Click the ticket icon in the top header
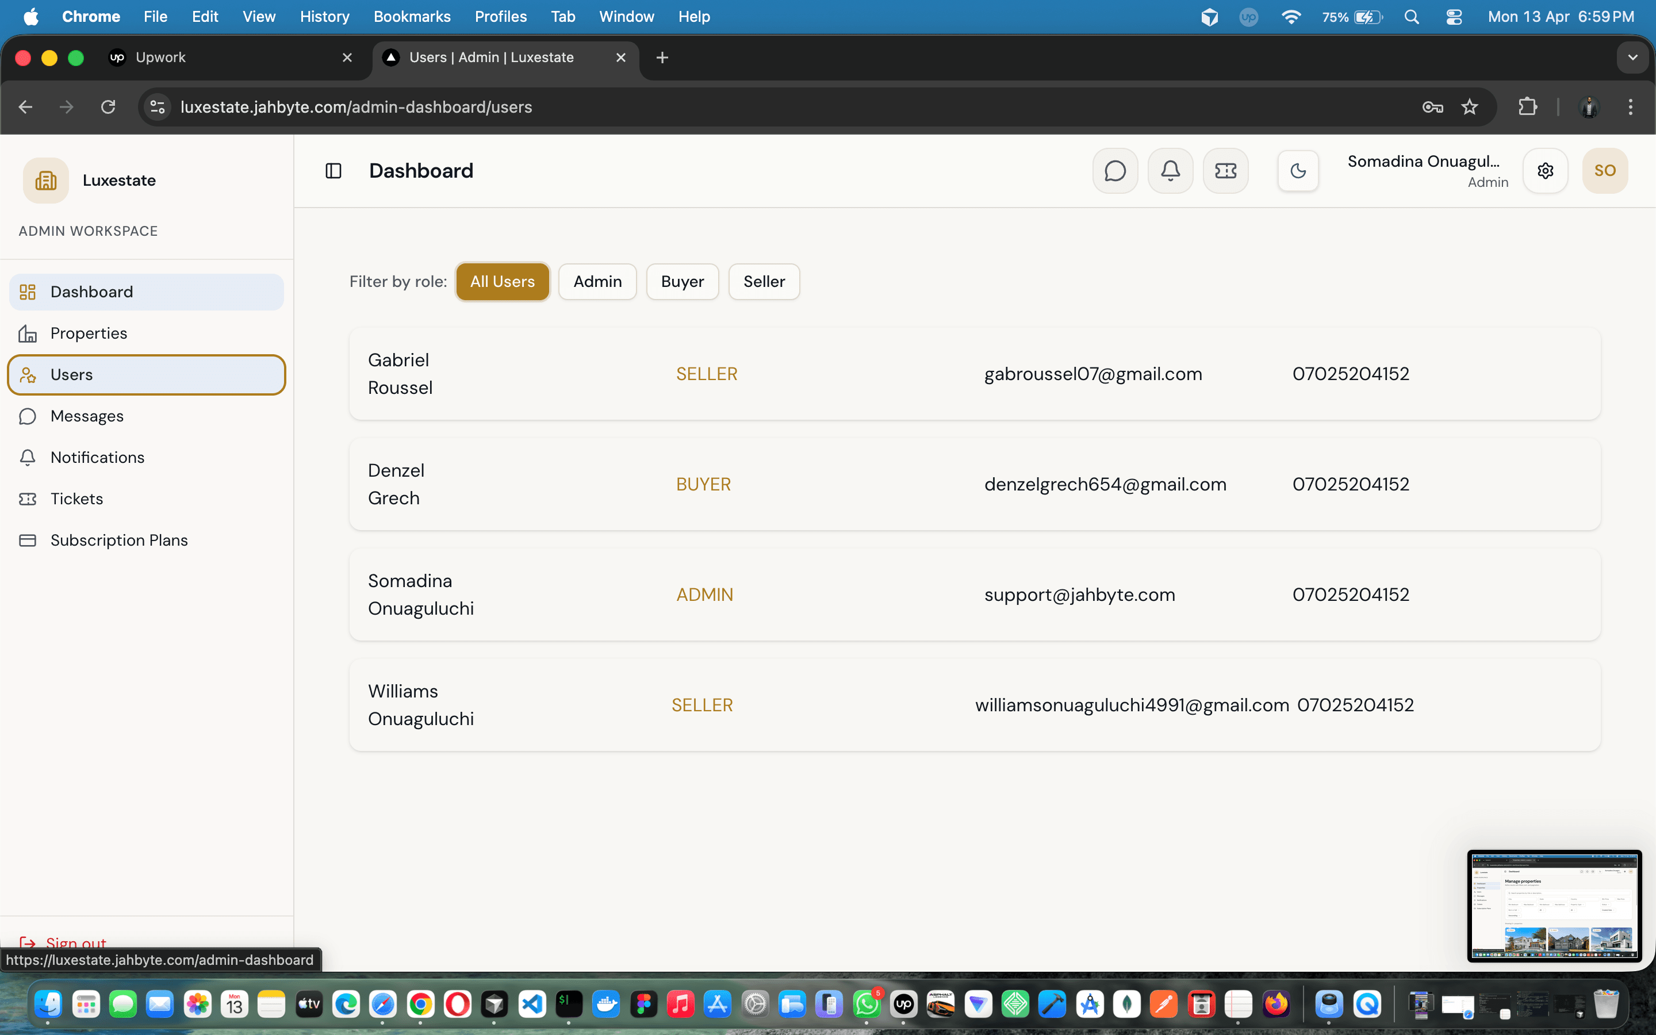This screenshot has width=1656, height=1035. click(x=1225, y=170)
